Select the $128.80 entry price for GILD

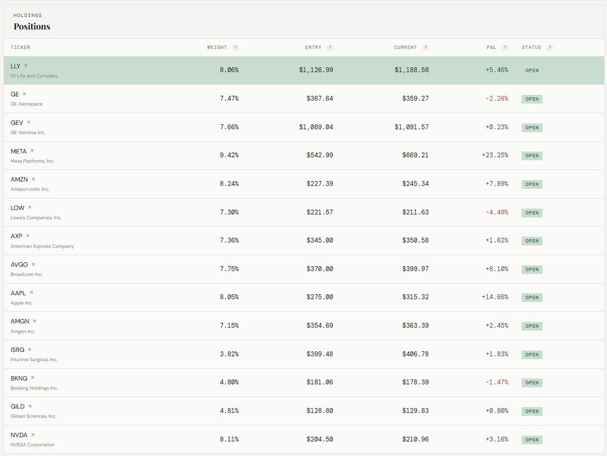click(320, 411)
